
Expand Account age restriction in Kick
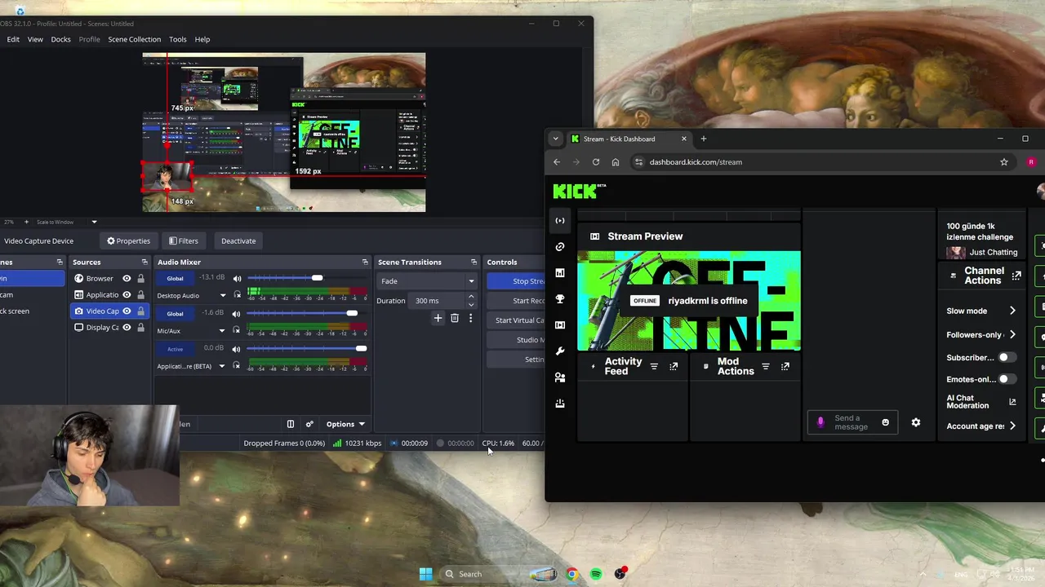(x=1012, y=426)
